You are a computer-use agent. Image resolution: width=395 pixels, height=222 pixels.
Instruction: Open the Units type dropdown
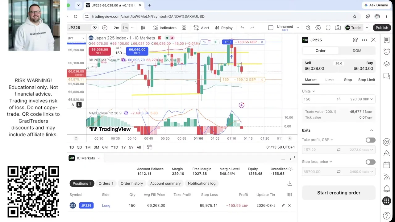309,91
